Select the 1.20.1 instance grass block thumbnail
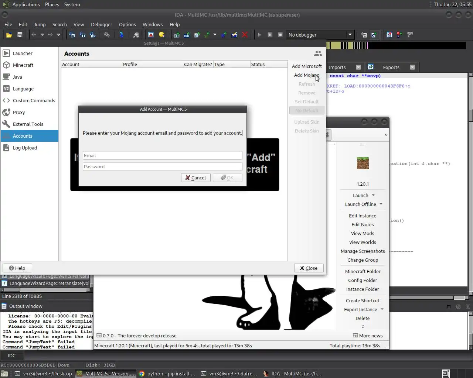Screen dimensions: 473x378 click(363, 163)
